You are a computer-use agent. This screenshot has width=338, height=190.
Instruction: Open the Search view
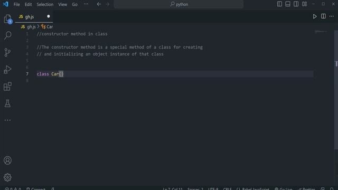7,35
